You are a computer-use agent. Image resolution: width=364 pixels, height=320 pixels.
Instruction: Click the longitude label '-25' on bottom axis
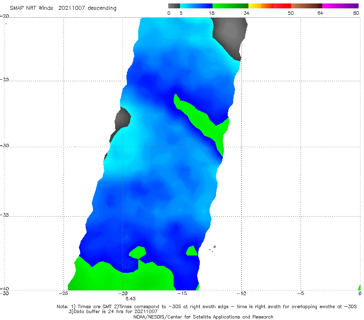[63, 293]
